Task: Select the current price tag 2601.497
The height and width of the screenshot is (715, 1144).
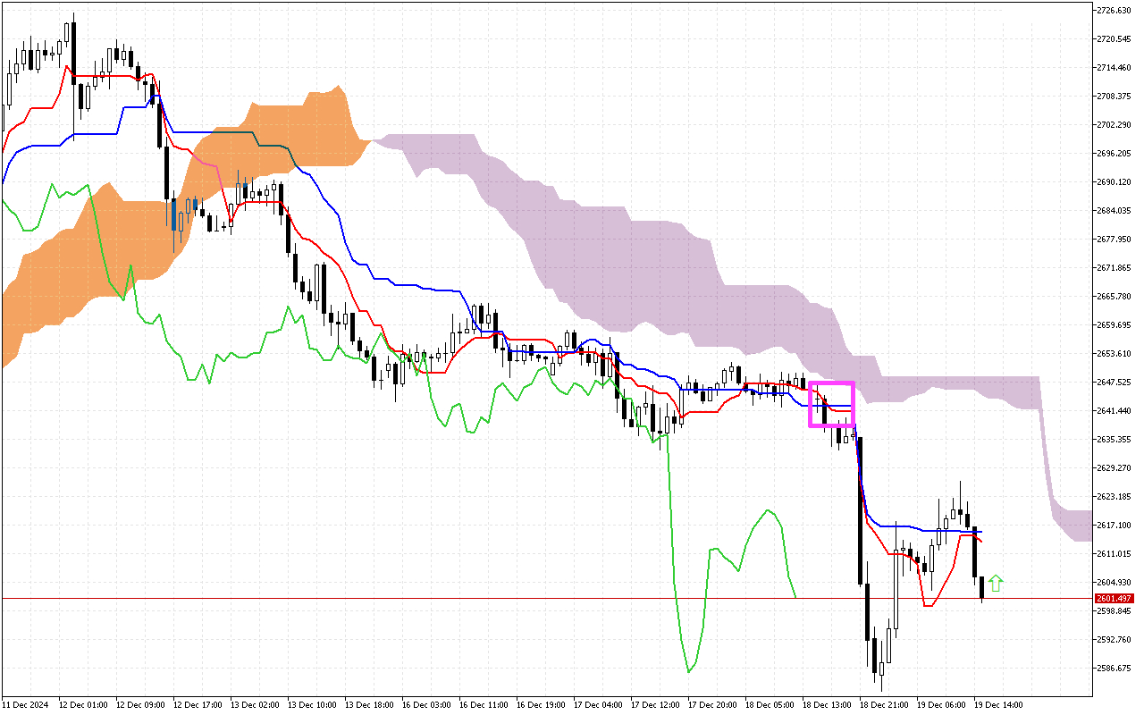Action: tap(1114, 599)
